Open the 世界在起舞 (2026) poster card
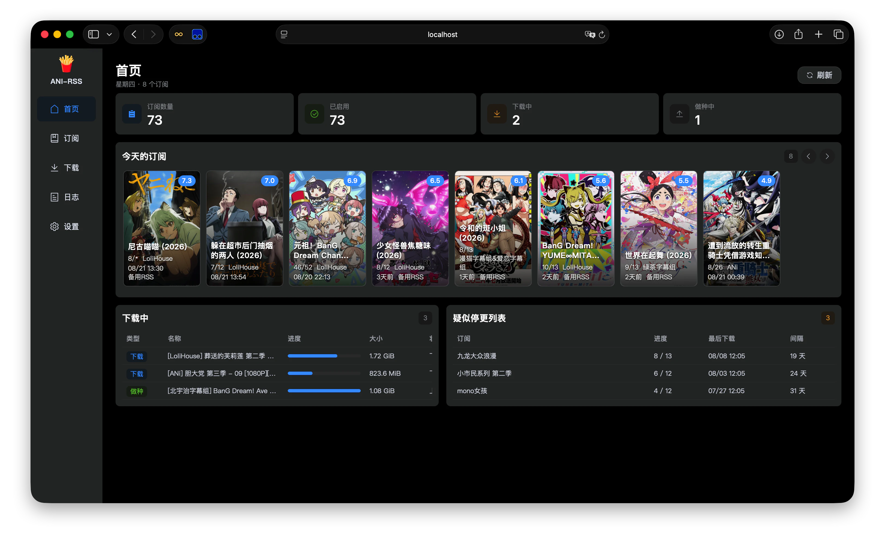The image size is (885, 544). [659, 228]
